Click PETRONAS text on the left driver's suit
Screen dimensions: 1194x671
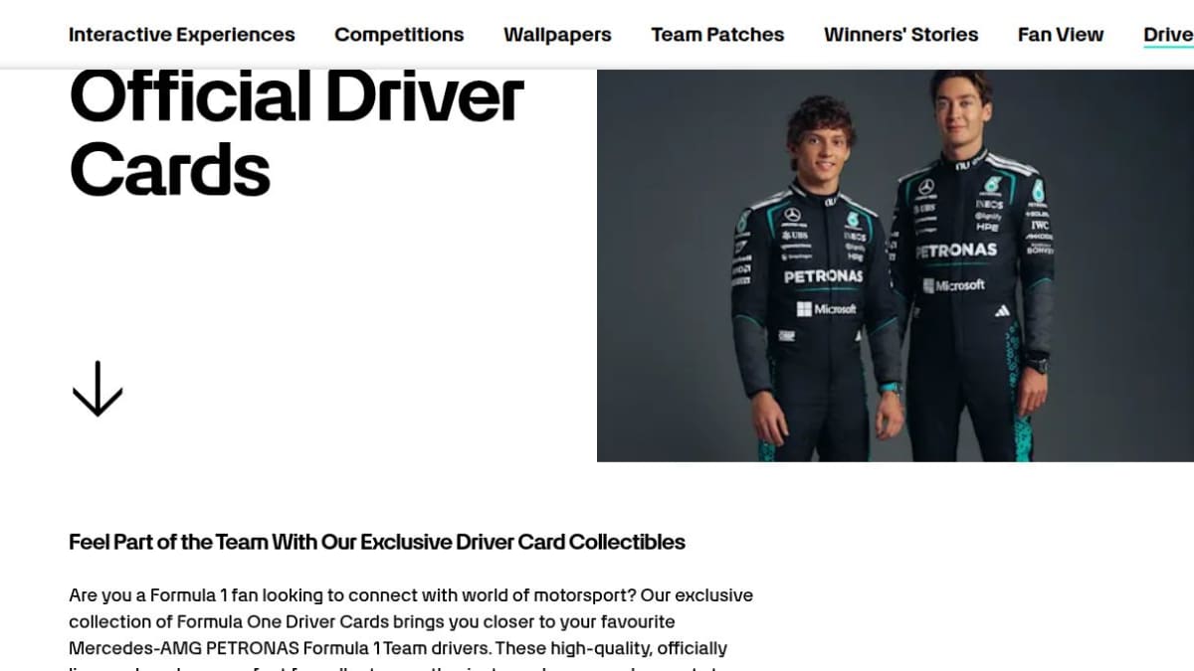click(x=823, y=276)
